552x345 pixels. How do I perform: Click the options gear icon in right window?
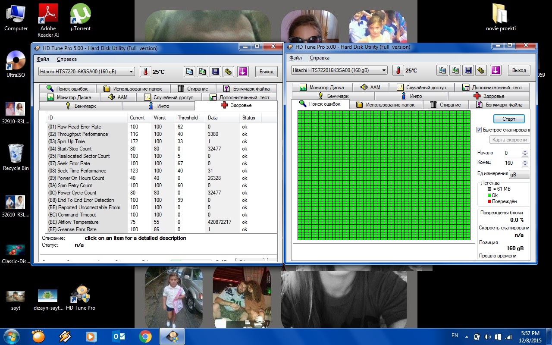pyautogui.click(x=481, y=70)
